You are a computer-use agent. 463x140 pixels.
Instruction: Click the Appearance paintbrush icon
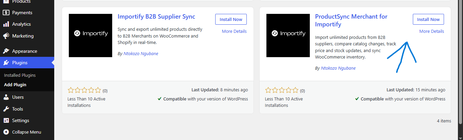coord(6,51)
